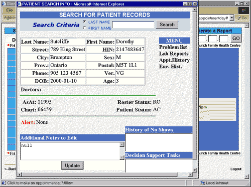Click the popup horizontal scrollbar track

click(183, 175)
